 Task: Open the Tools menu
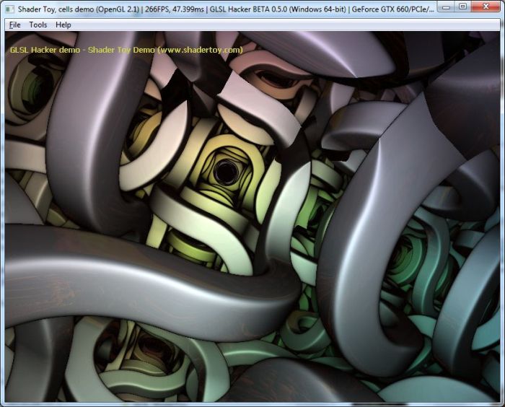pos(38,25)
